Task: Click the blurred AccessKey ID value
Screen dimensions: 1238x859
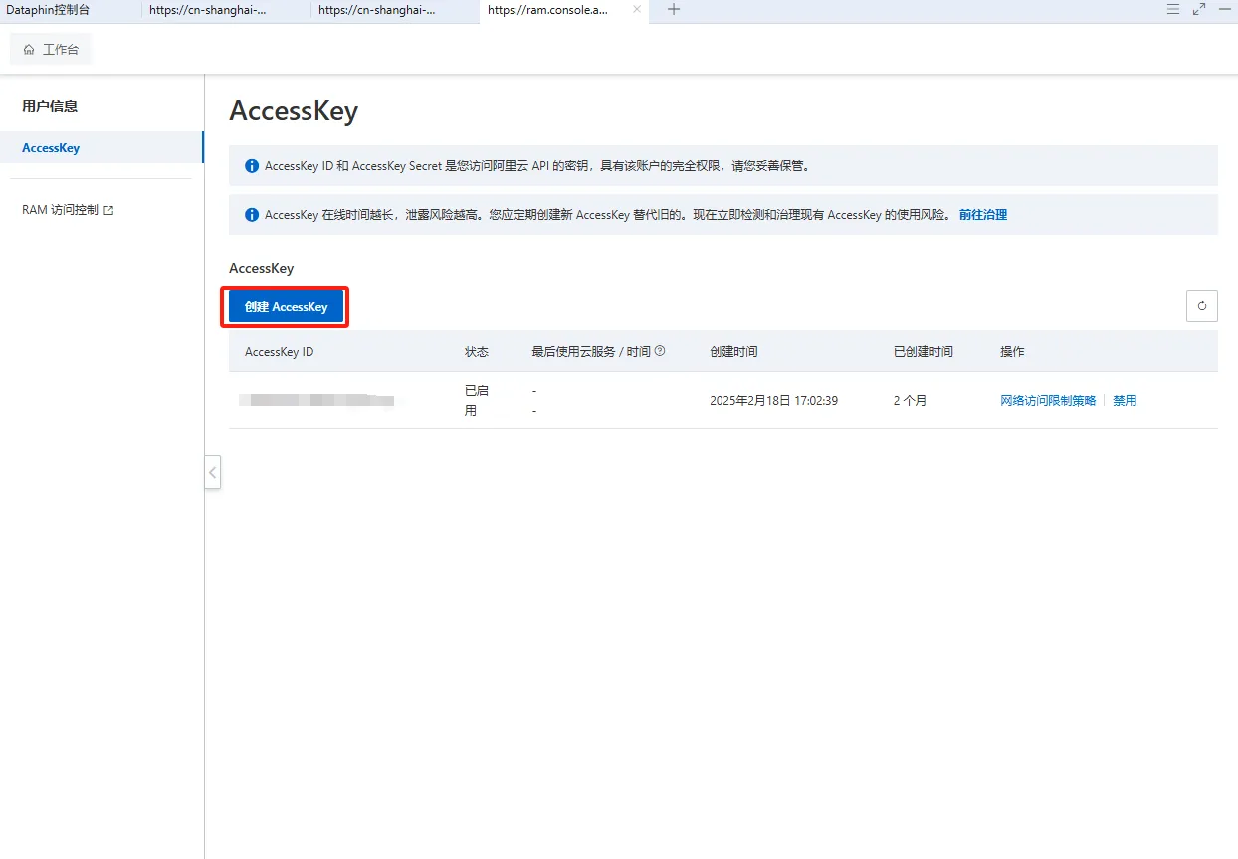Action: pyautogui.click(x=317, y=400)
